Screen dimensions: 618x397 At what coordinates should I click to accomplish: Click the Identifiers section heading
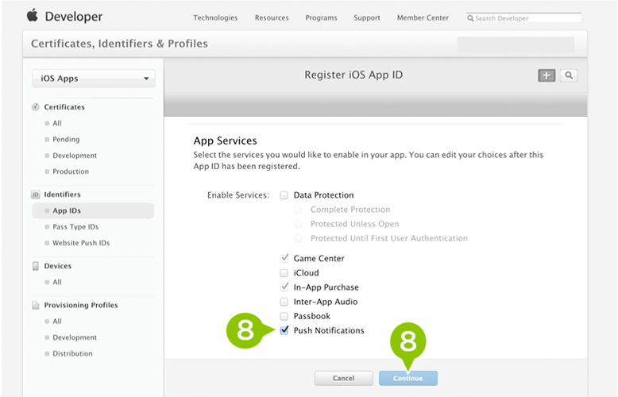tap(62, 195)
